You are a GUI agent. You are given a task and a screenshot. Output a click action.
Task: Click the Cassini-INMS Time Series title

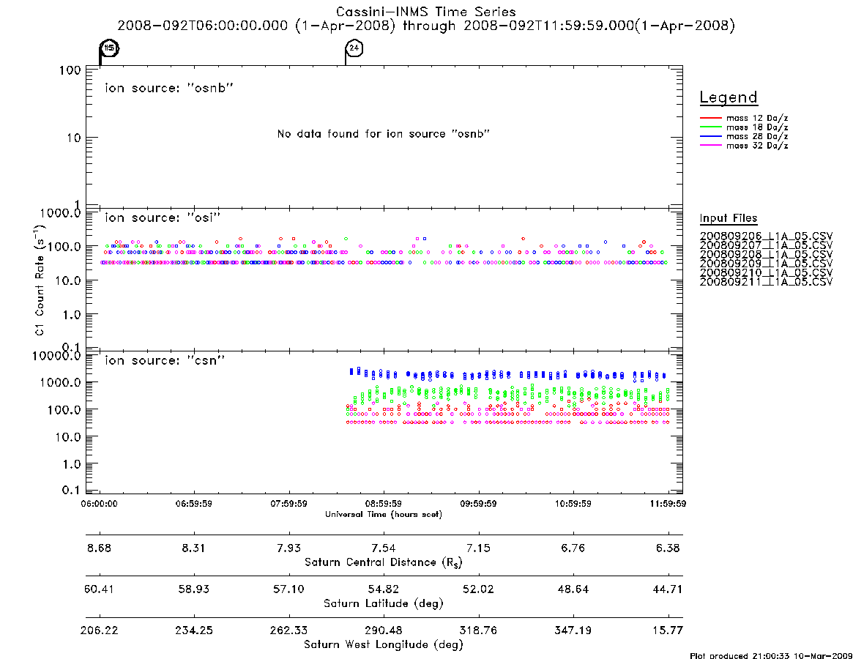(426, 12)
